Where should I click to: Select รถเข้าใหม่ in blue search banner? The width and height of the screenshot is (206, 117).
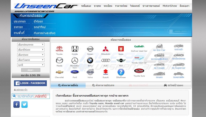point(40,27)
